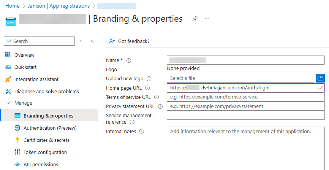Show info tooltip for Privacy statement URL

(160, 106)
